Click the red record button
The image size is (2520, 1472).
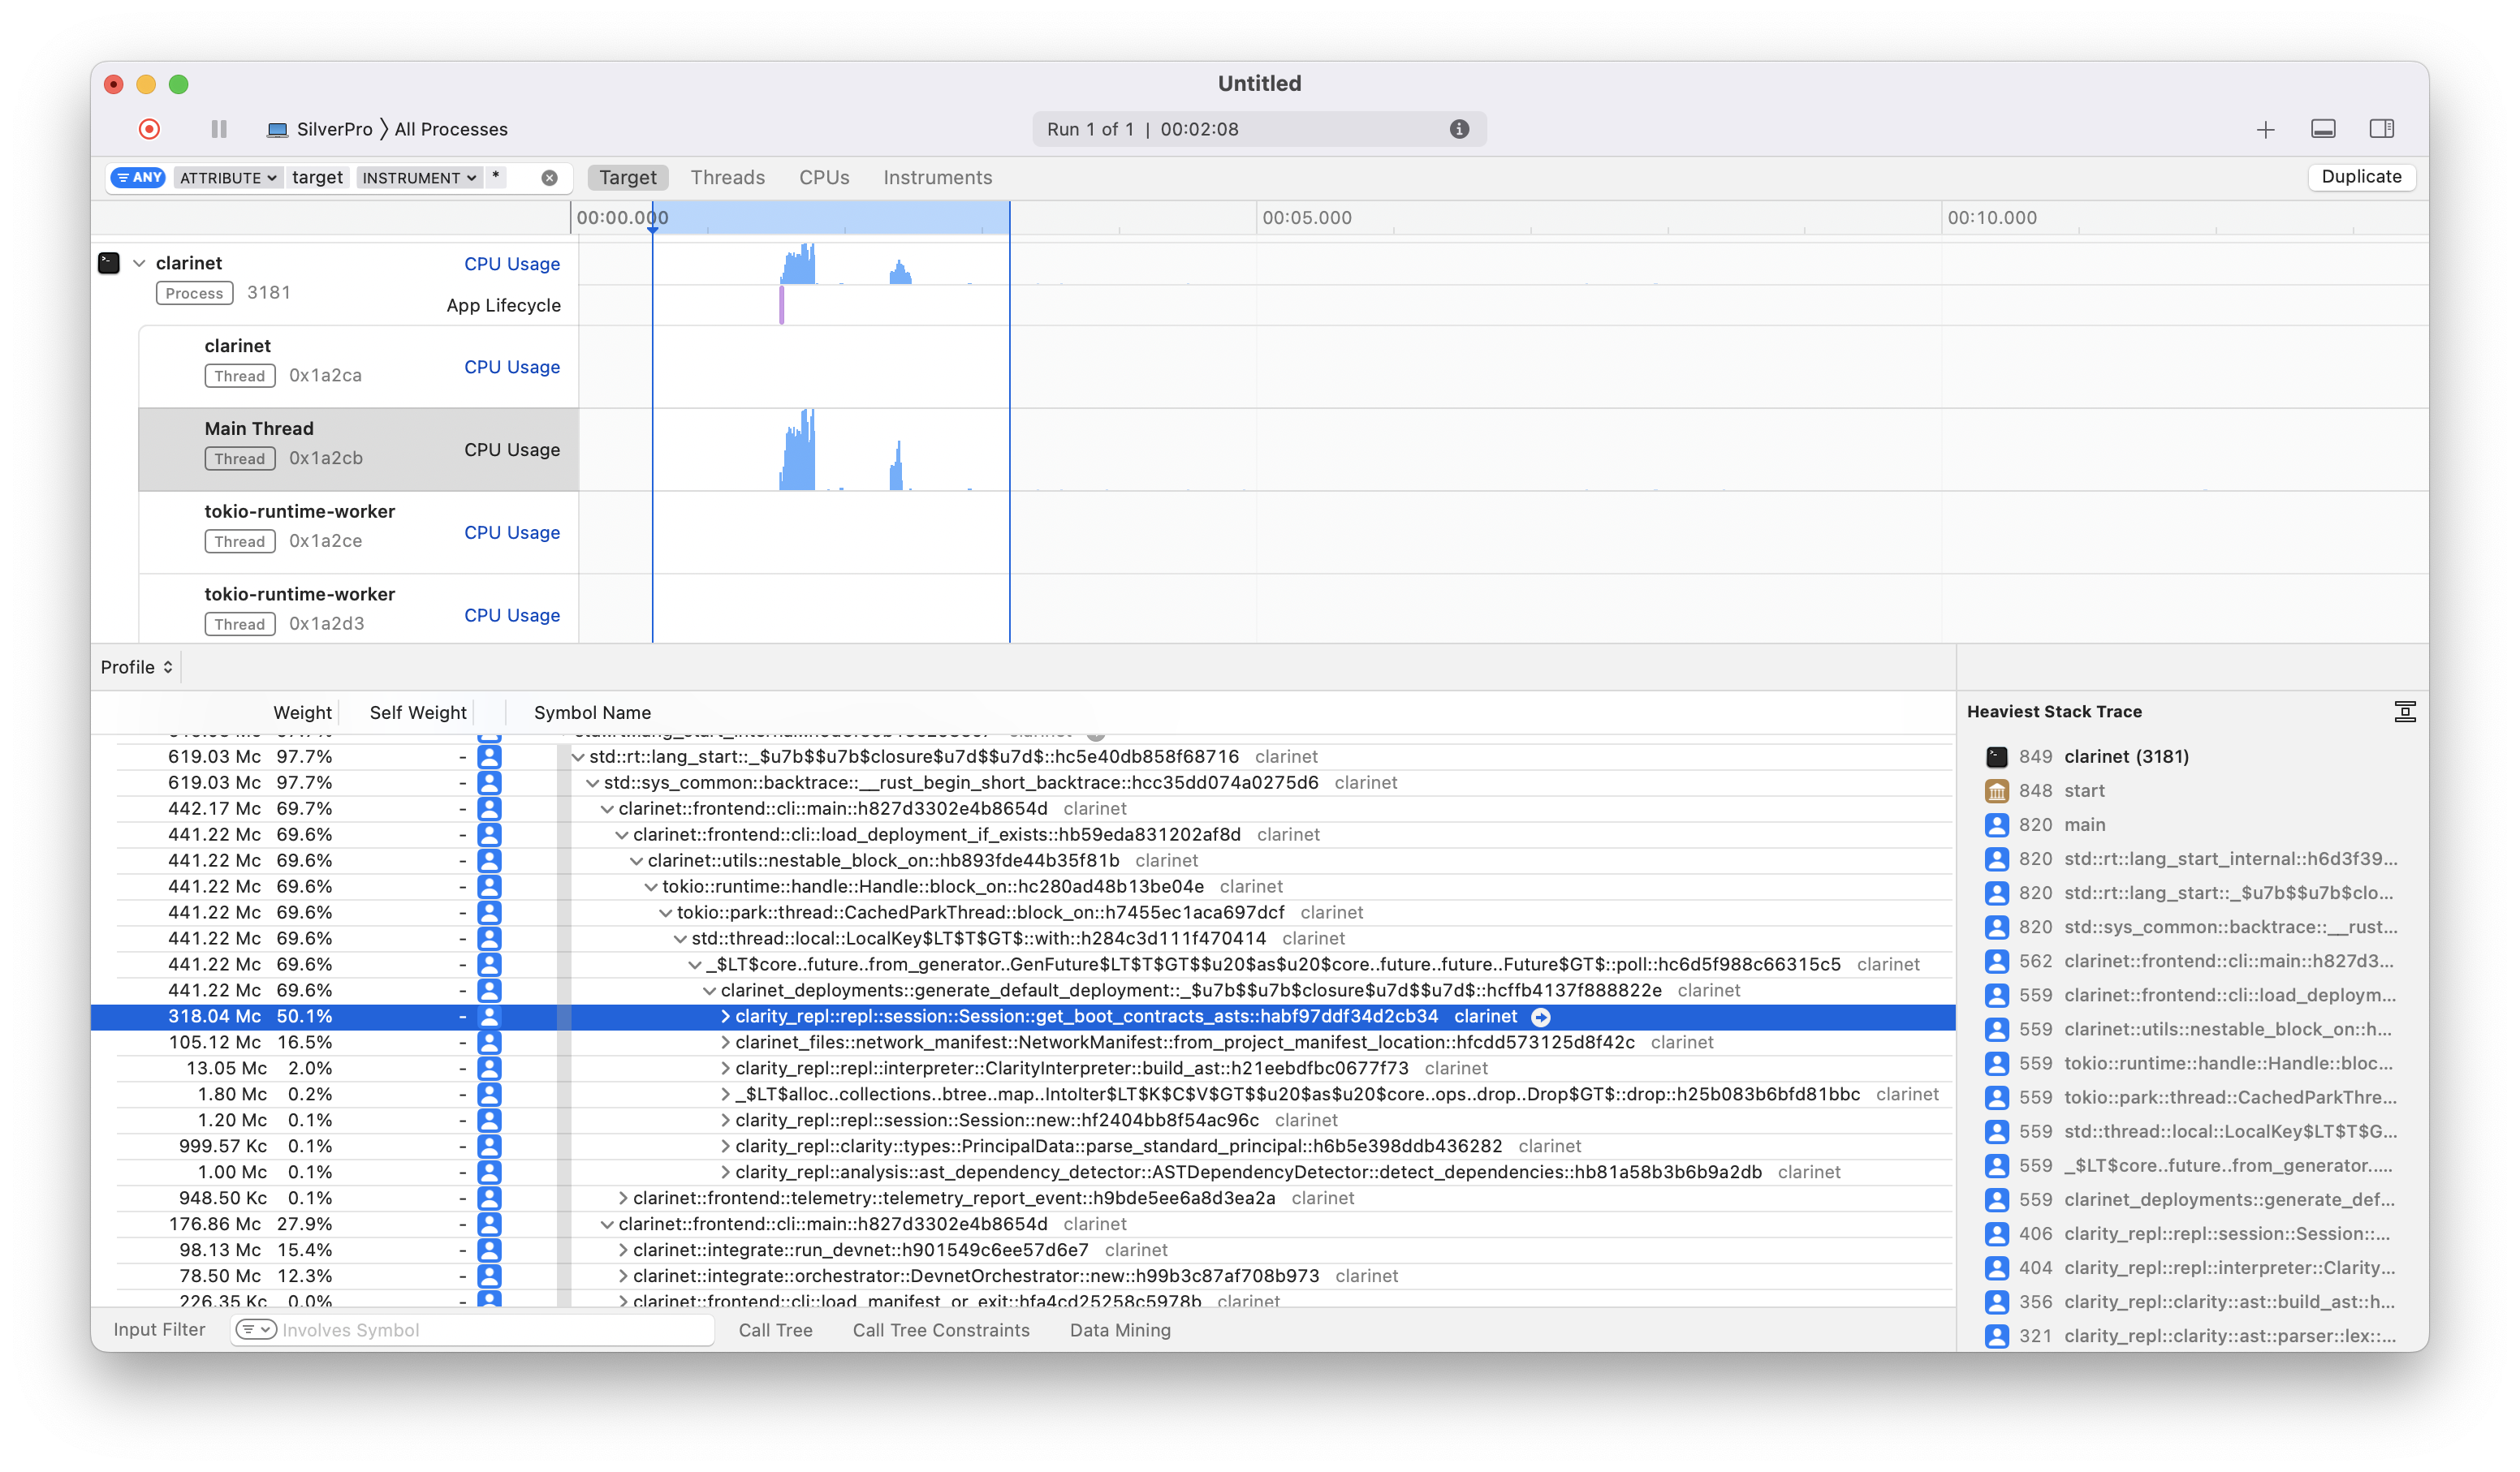click(x=150, y=129)
